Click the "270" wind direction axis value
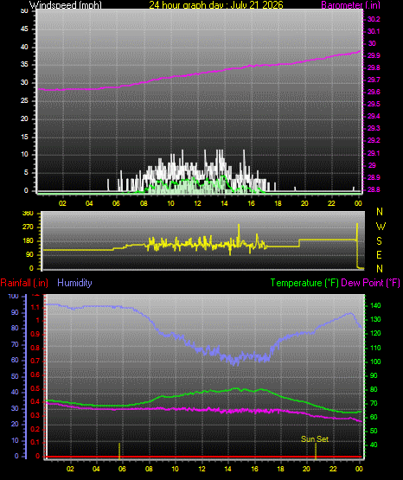Screen dimensions: 403x480 click(28, 227)
